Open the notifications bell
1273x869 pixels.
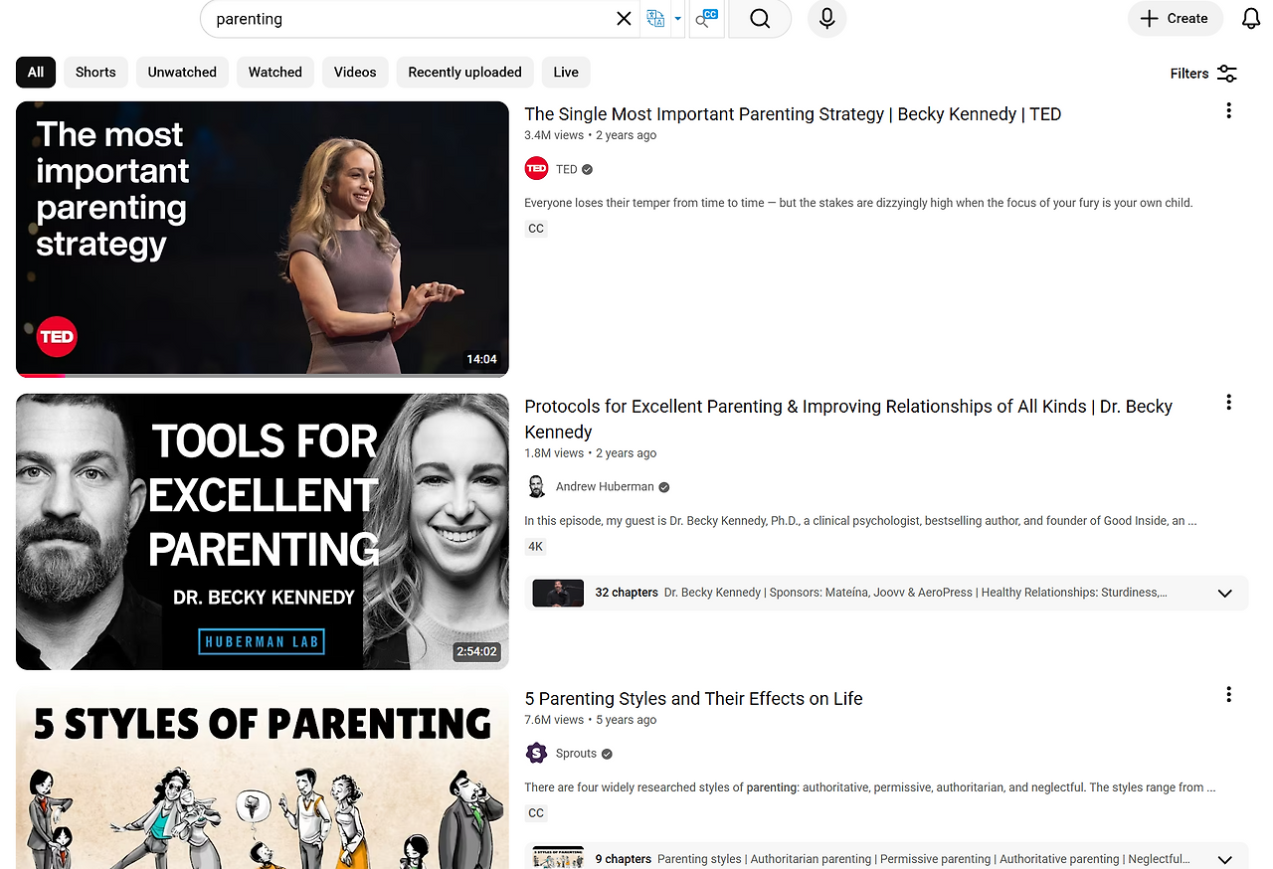point(1251,19)
